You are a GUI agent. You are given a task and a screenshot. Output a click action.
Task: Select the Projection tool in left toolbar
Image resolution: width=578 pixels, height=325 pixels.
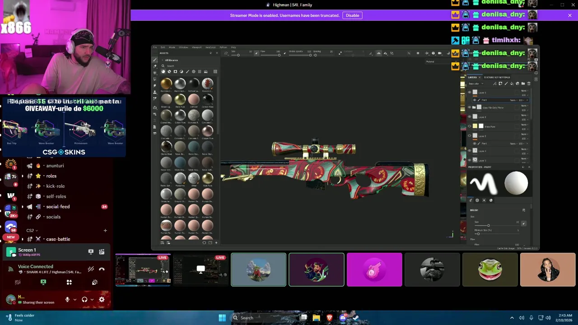154,73
